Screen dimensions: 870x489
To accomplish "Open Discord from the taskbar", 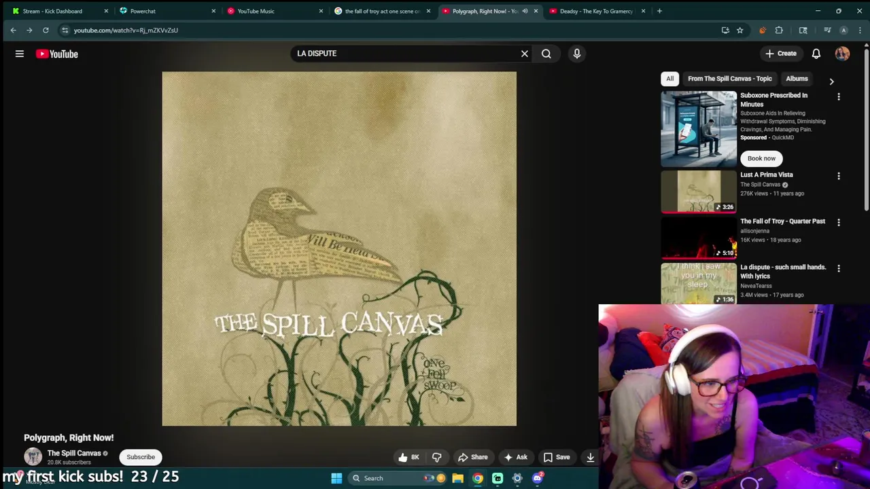I will 537,478.
